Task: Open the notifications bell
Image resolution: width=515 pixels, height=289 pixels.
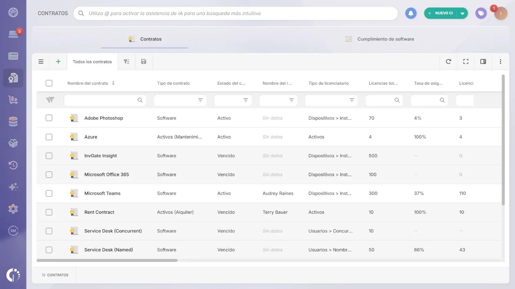Action: click(411, 13)
